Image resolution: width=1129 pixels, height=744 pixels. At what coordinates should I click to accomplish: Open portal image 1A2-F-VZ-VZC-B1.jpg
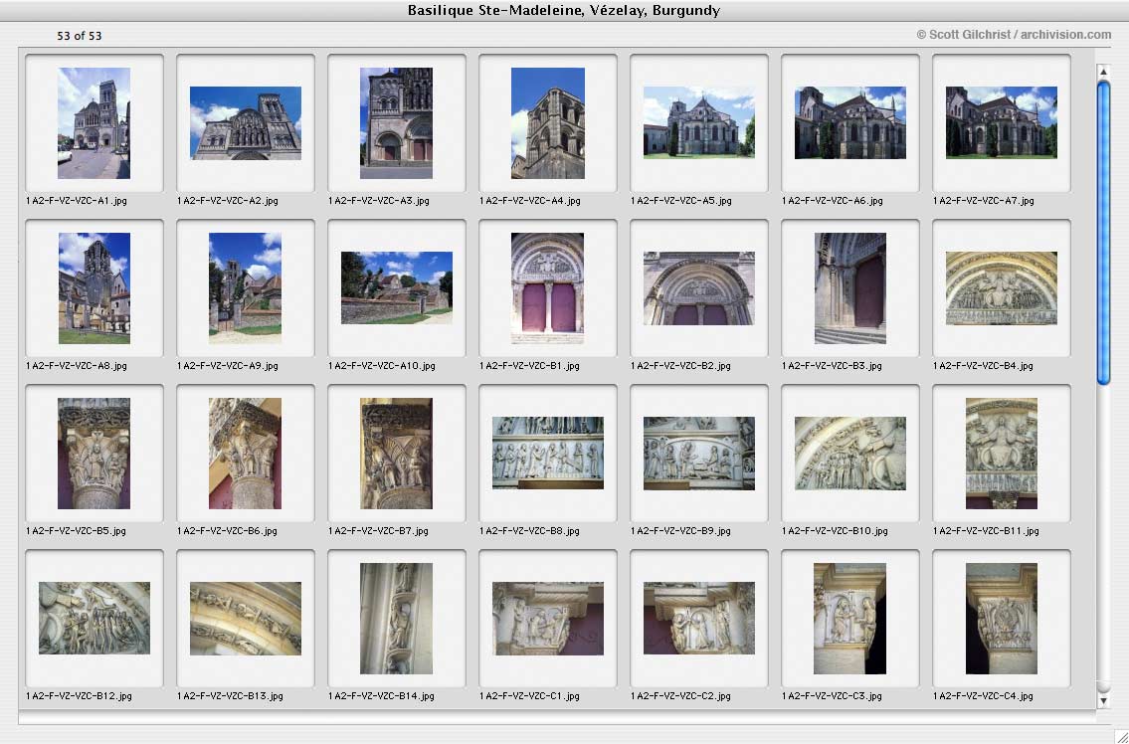pyautogui.click(x=548, y=288)
